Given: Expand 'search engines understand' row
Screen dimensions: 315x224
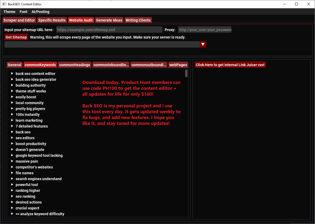Looking at the screenshot, I should (x=12, y=179).
